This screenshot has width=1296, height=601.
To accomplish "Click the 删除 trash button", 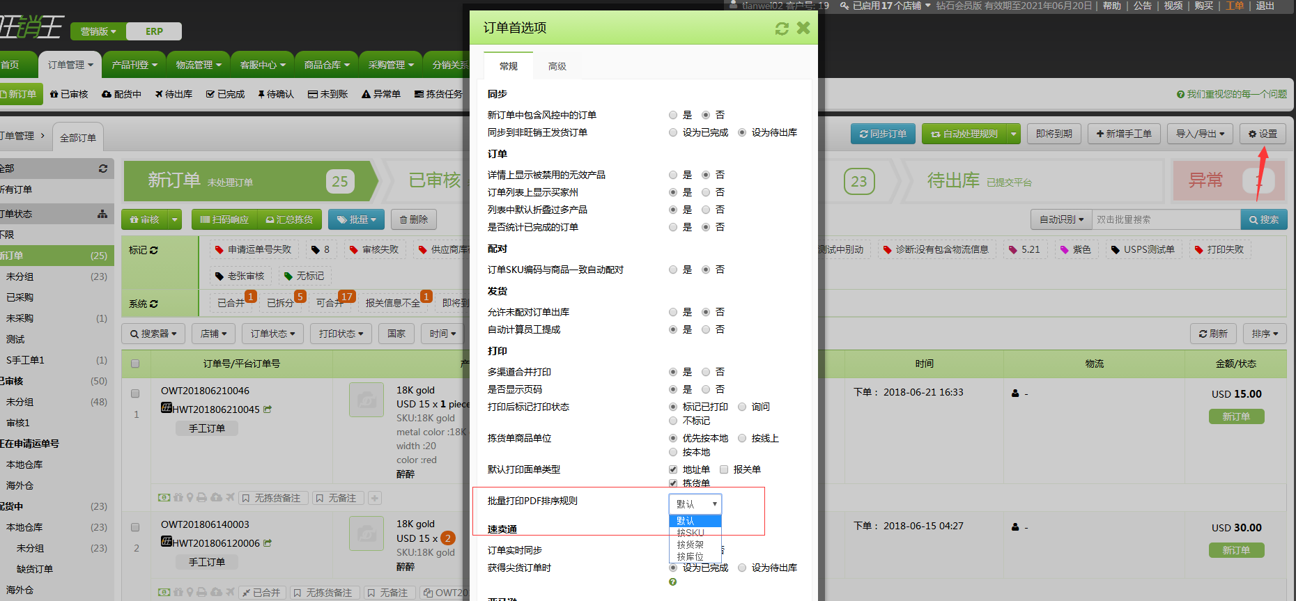I will click(x=414, y=219).
